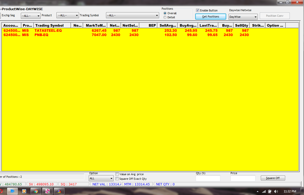Open the colorful triangle app taskbar icon
This screenshot has width=304, height=195.
point(59,191)
